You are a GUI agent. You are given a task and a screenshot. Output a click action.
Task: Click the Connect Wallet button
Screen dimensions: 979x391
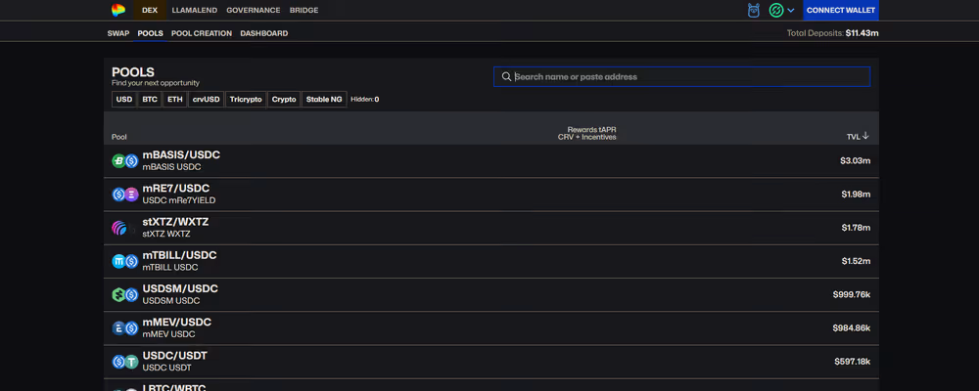click(x=840, y=10)
